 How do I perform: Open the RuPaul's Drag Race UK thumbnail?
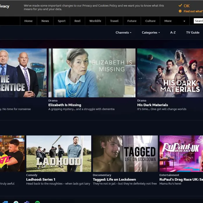click(x=181, y=153)
